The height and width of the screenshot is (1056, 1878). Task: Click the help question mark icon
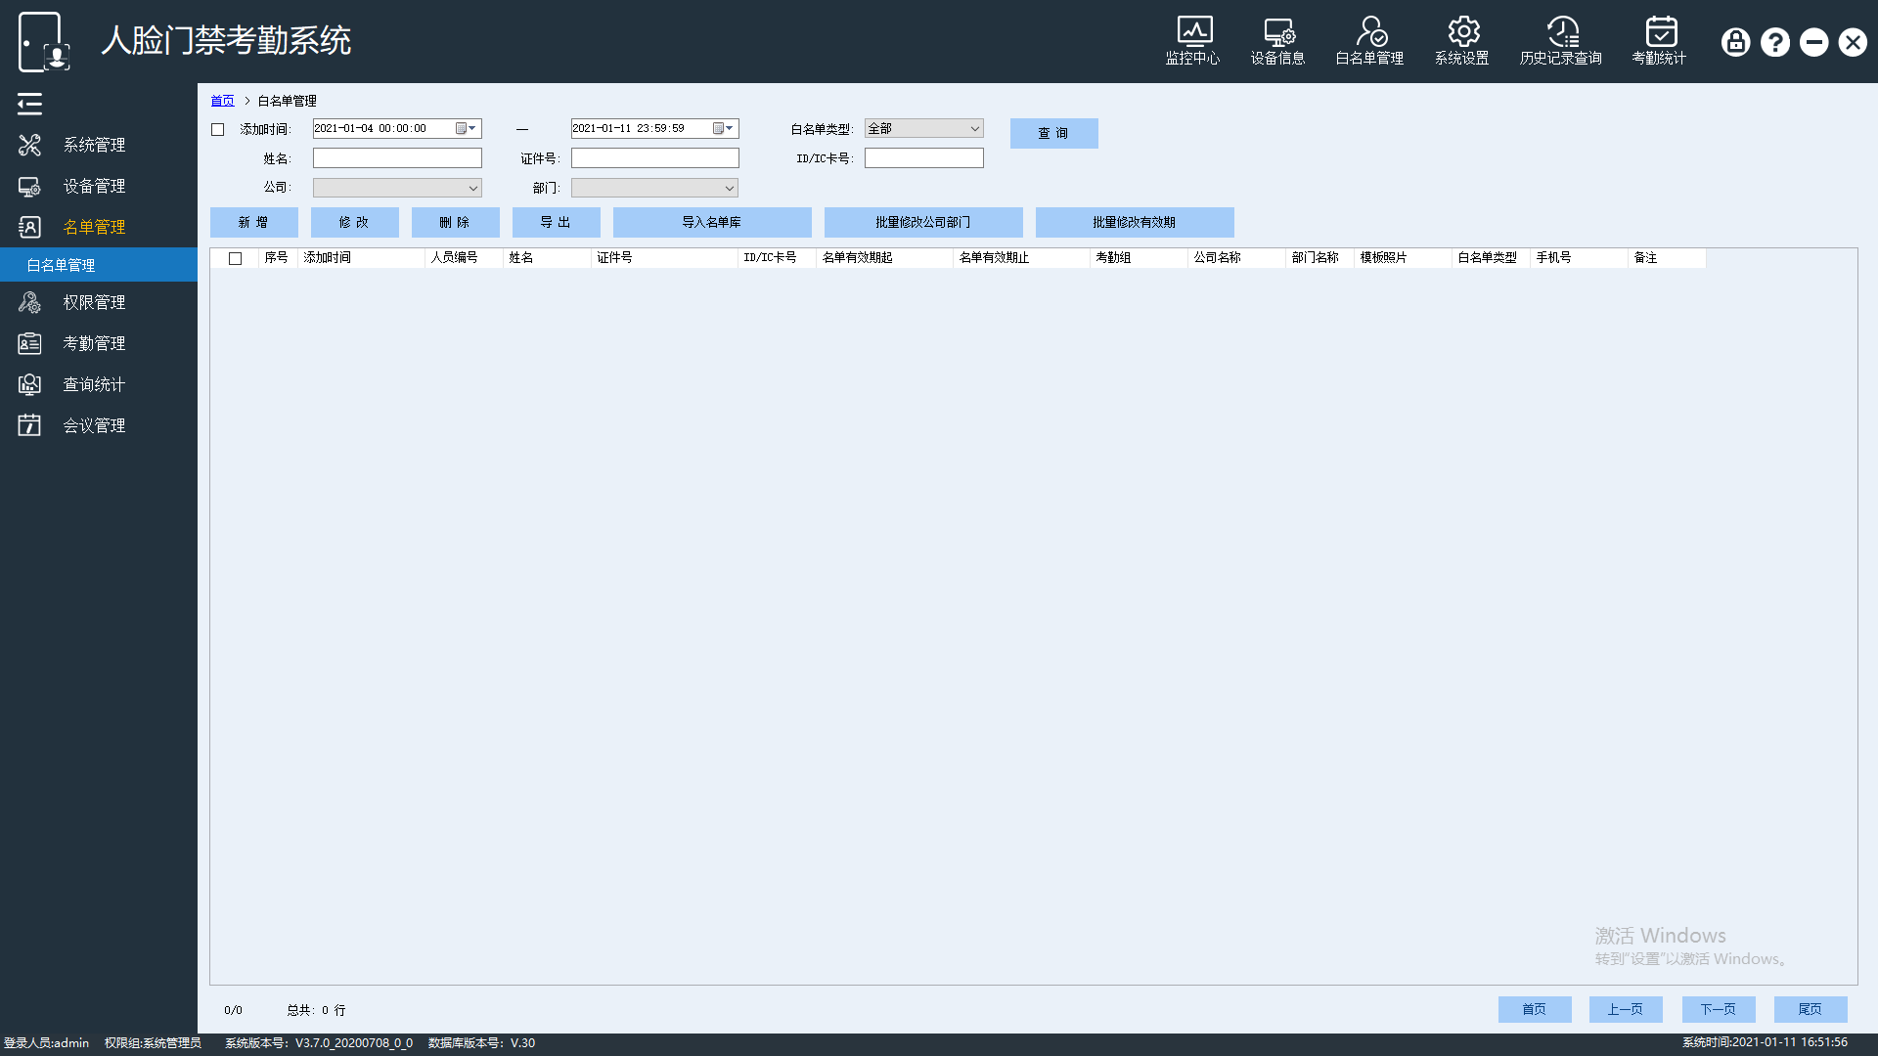coord(1775,42)
